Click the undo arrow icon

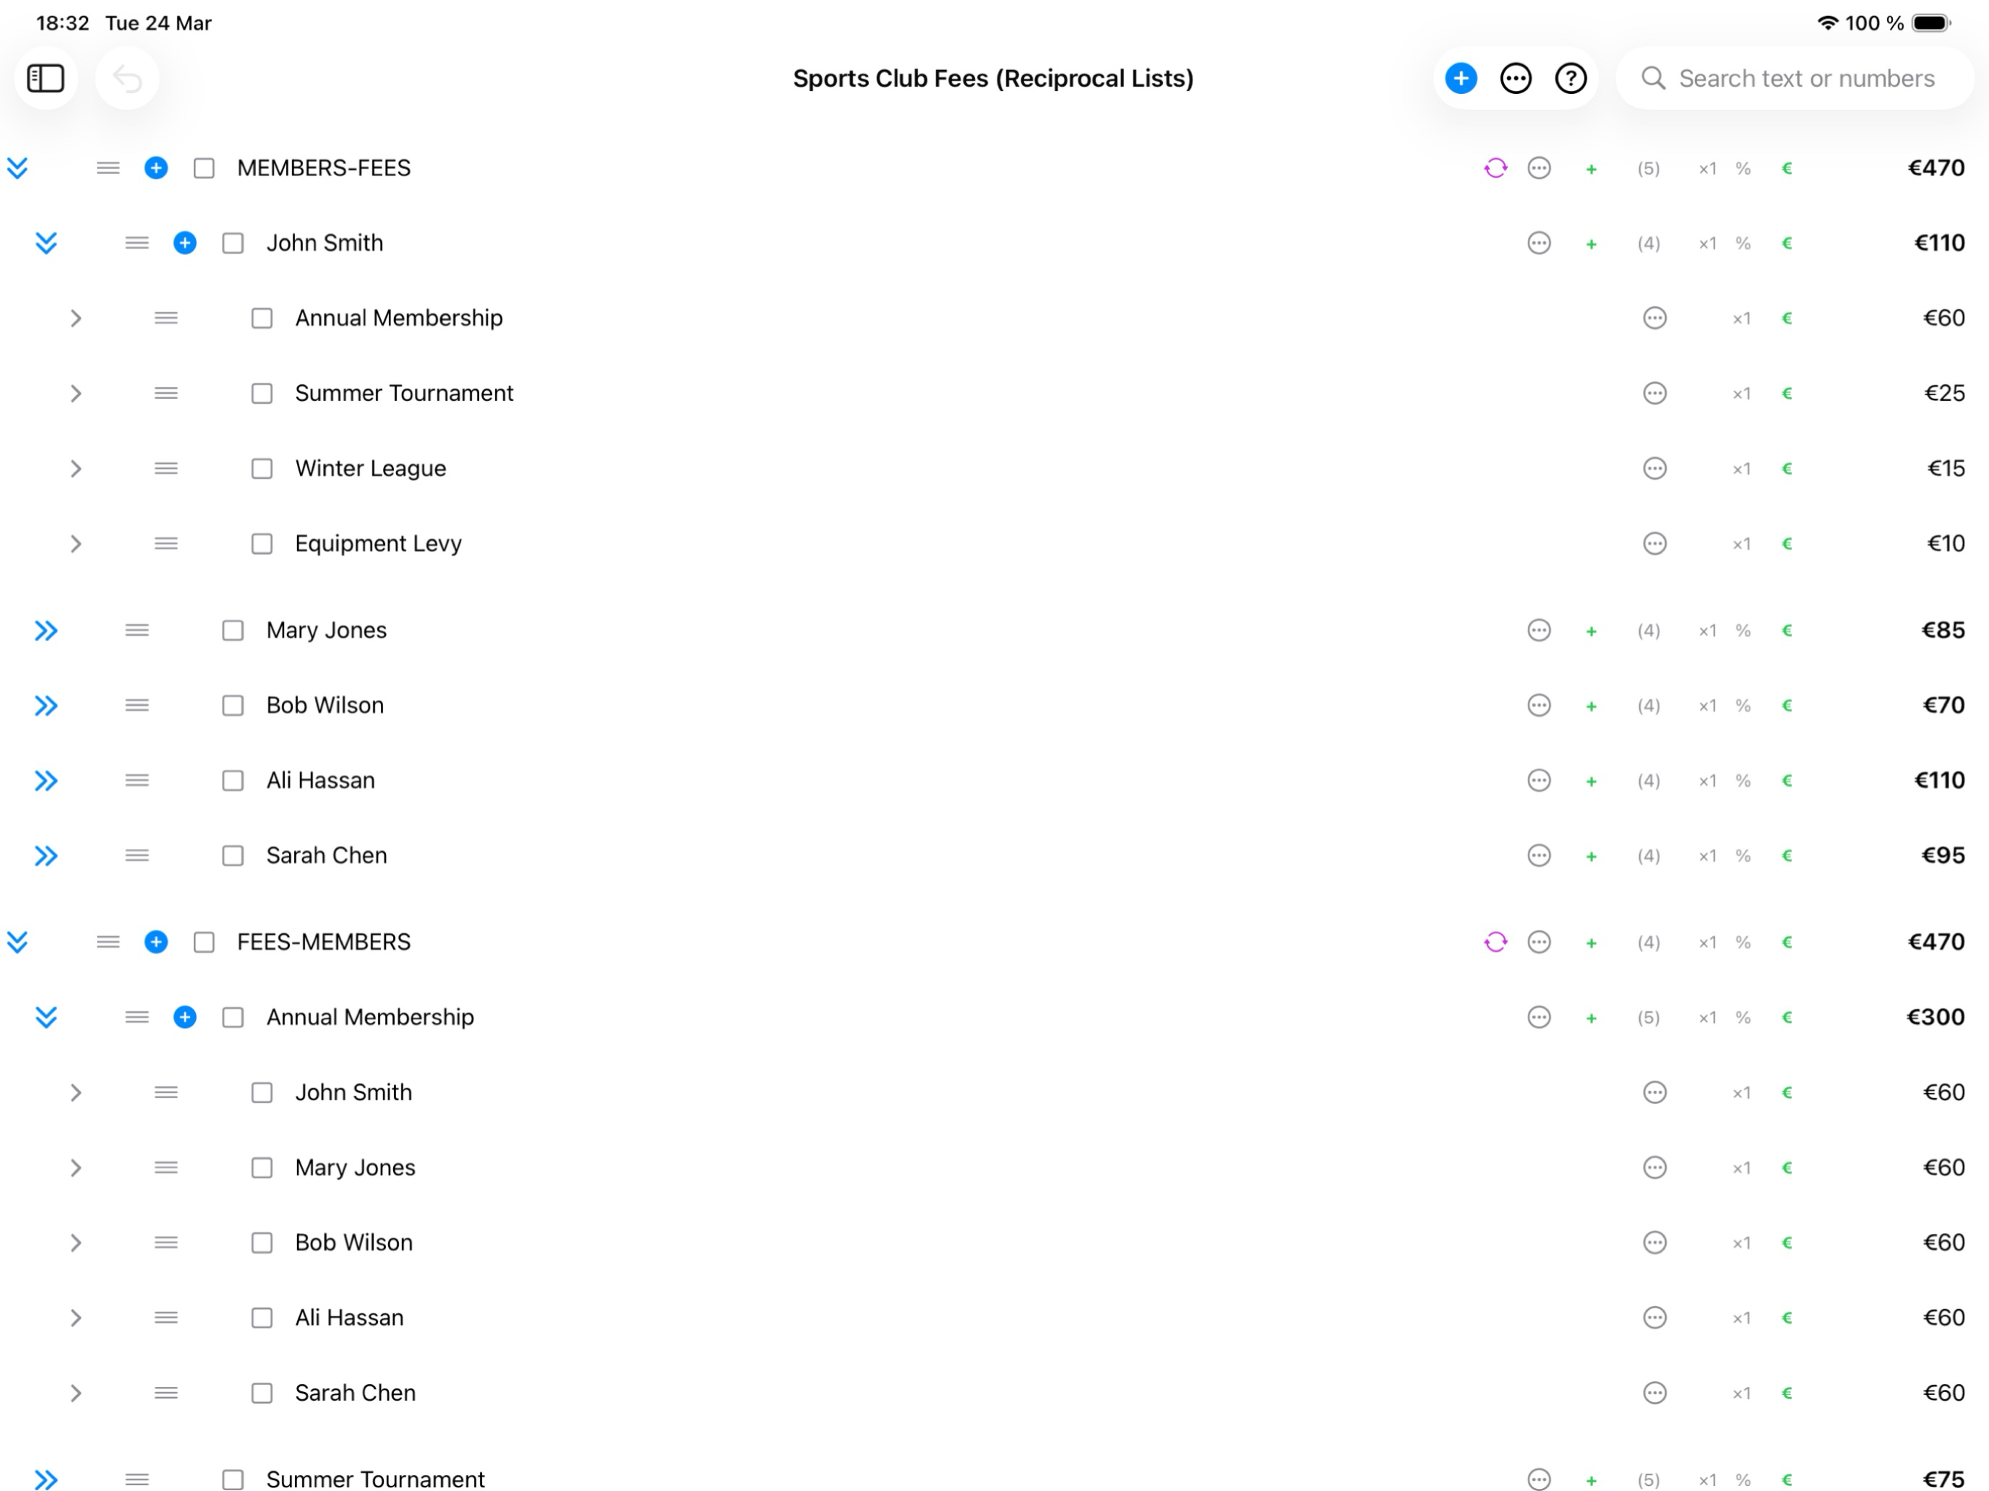126,78
